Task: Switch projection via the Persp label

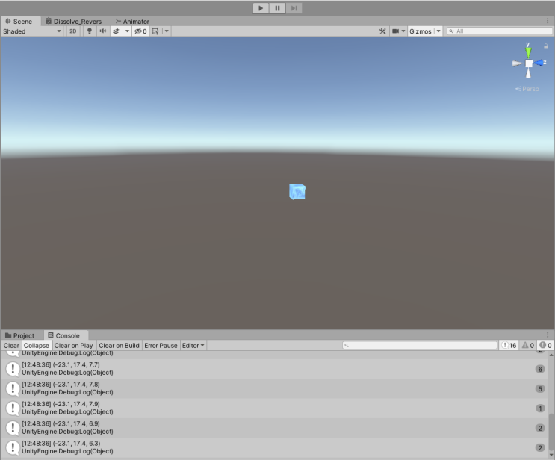Action: 527,89
